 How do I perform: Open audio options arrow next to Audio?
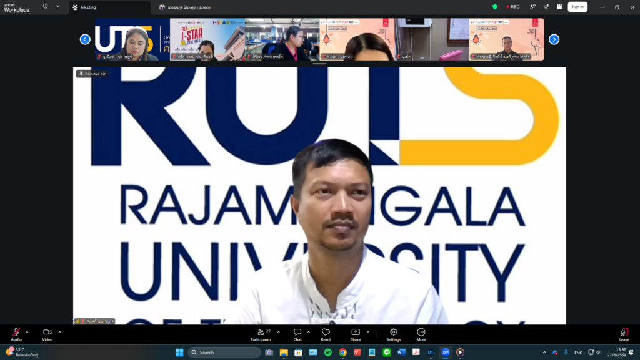(x=27, y=333)
